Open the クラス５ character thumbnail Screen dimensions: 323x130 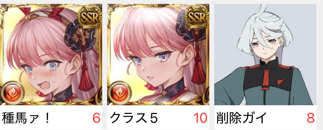pos(158,54)
